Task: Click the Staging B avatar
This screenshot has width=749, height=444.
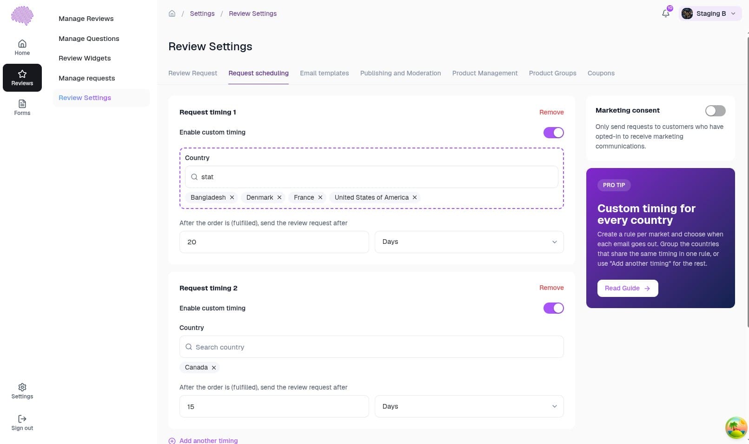Action: [x=687, y=13]
